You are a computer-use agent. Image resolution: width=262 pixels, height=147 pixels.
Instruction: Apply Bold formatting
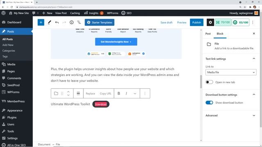[119, 94]
